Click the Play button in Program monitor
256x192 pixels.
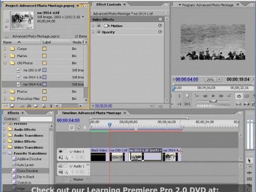coord(213,96)
